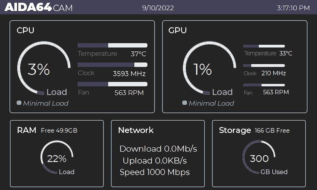
Task: Click the Storage 166 GB Free label
Action: (x=272, y=131)
